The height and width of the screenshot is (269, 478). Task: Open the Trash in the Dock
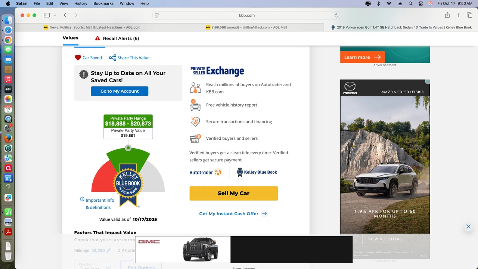[8, 256]
